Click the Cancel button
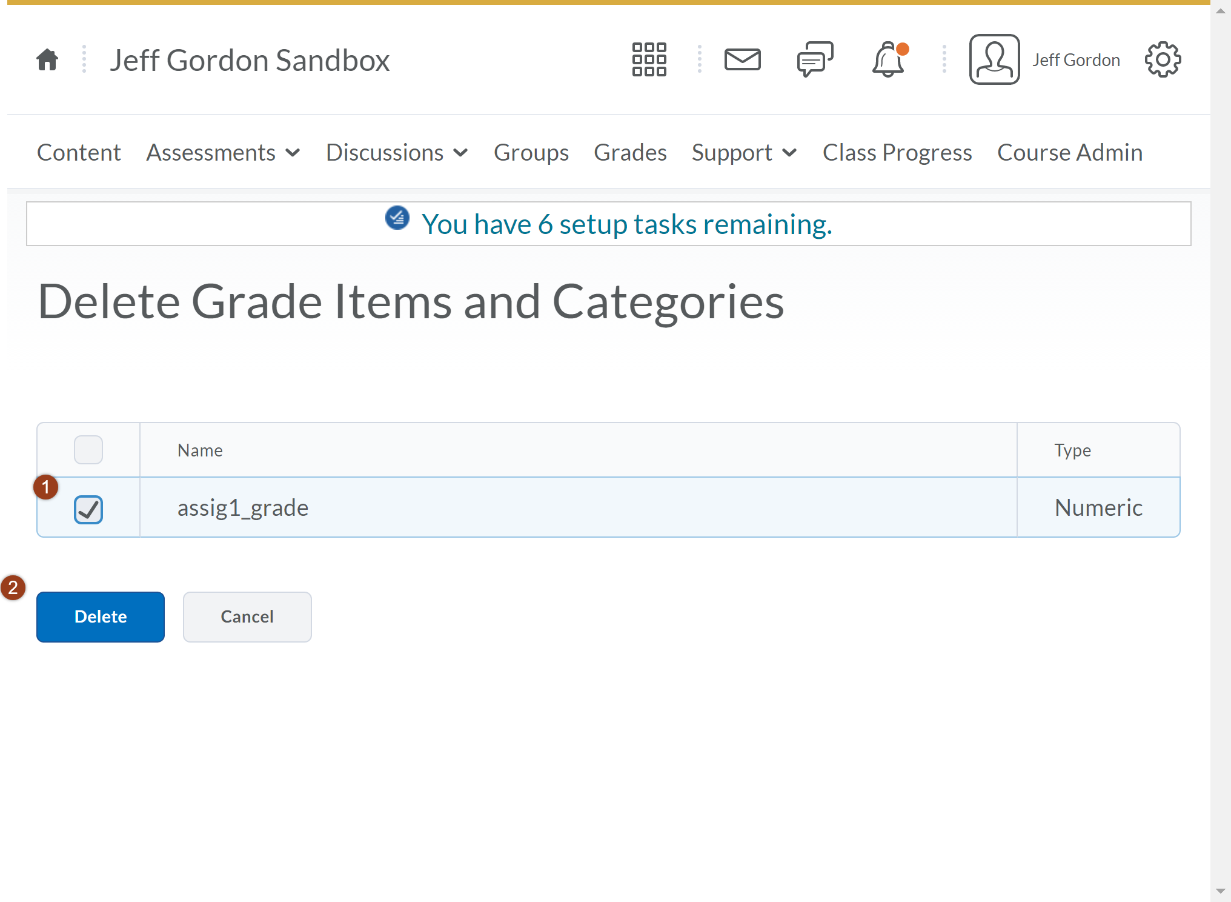1231x902 pixels. (247, 617)
